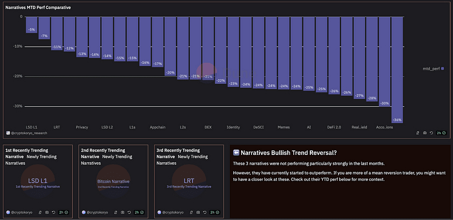Refresh the Narratives MTD Perf chart query

[431, 133]
